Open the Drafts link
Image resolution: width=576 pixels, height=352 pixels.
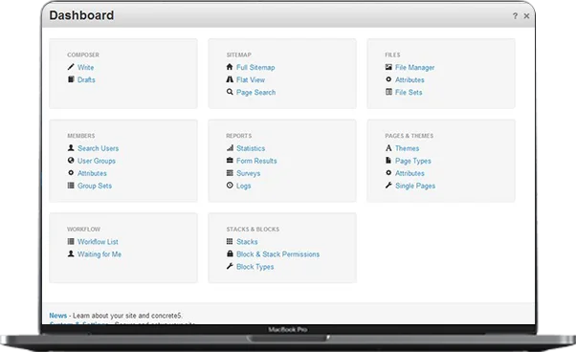pyautogui.click(x=86, y=79)
